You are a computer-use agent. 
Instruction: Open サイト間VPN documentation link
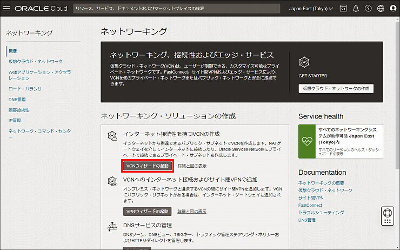click(x=311, y=198)
